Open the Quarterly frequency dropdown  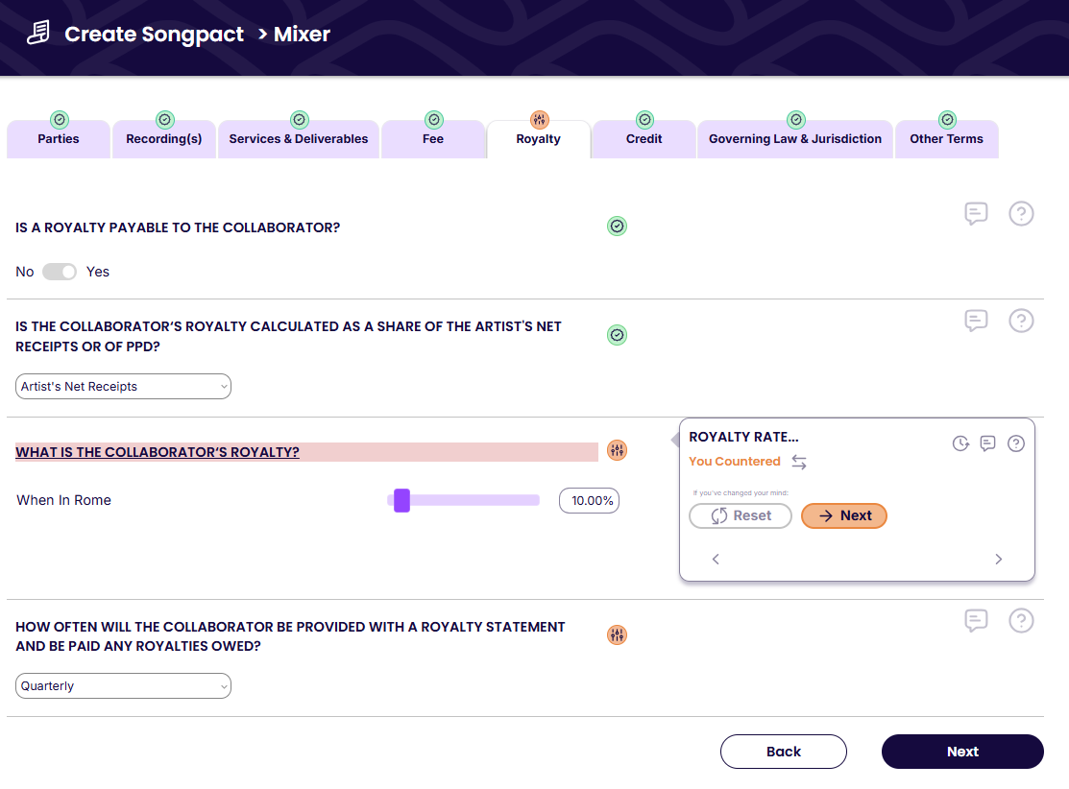[123, 686]
